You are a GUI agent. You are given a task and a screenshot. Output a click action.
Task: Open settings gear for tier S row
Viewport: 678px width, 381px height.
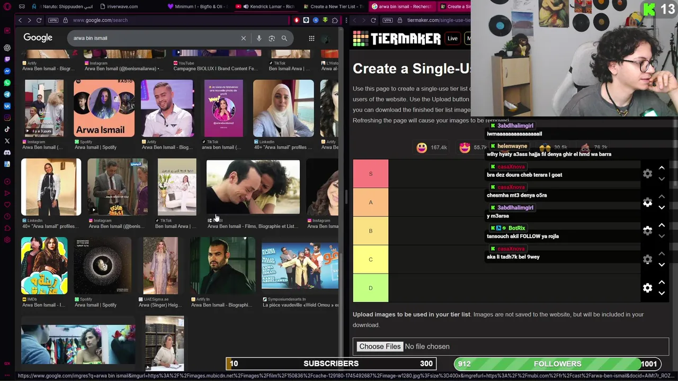coord(647,174)
